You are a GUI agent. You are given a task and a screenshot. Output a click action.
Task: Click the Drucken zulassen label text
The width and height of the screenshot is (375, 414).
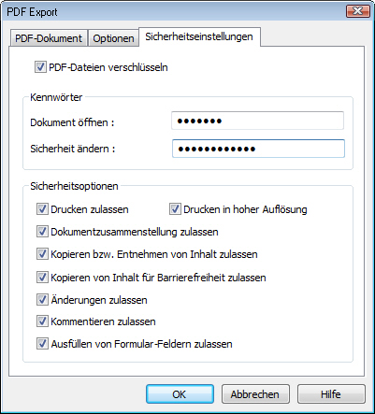click(x=90, y=209)
